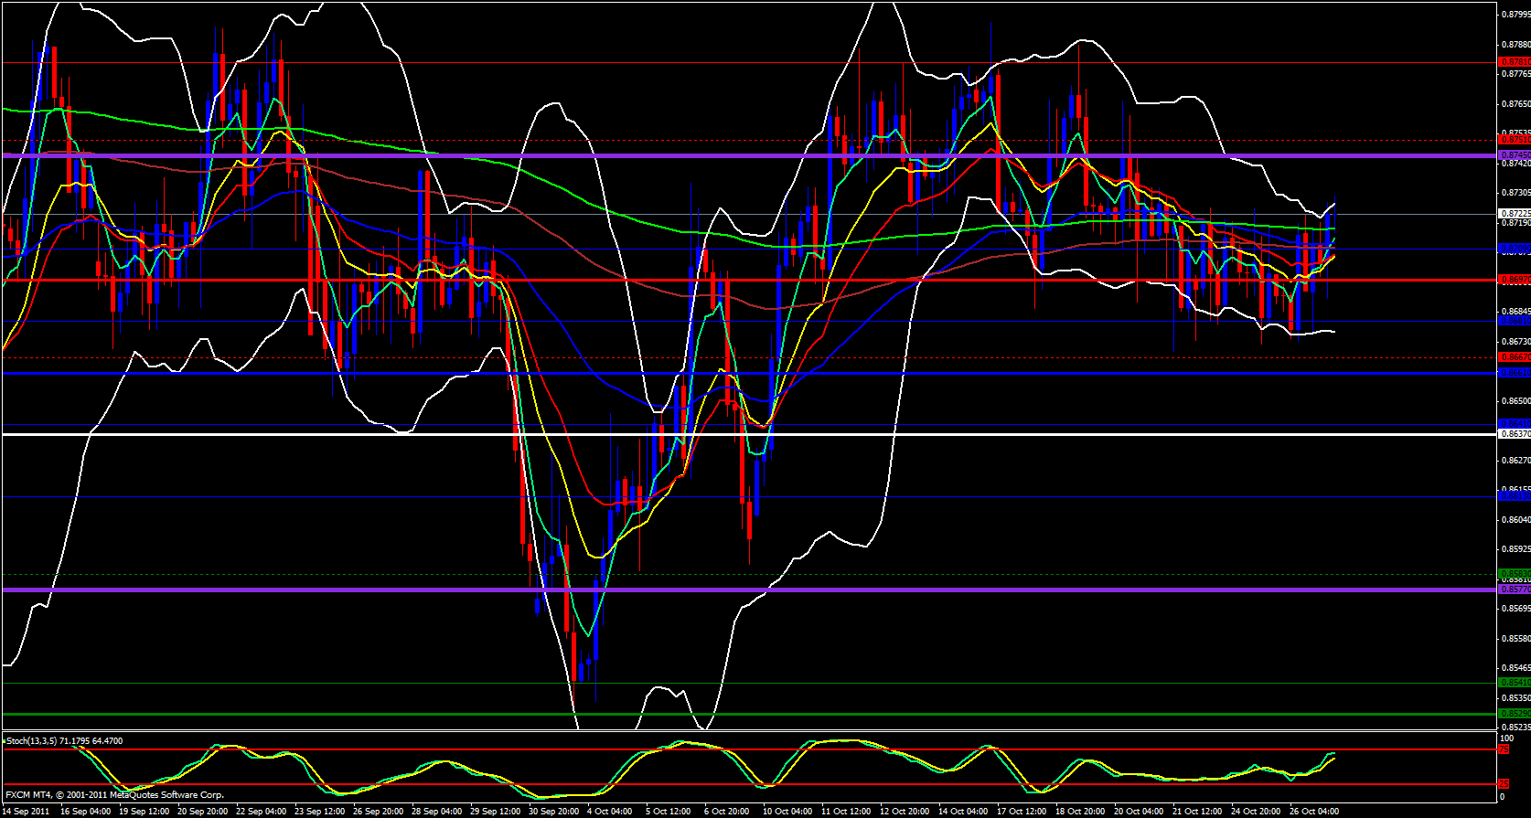The height and width of the screenshot is (818, 1531).
Task: Click the 14 Sep 2011 date label
Action: pos(27,812)
